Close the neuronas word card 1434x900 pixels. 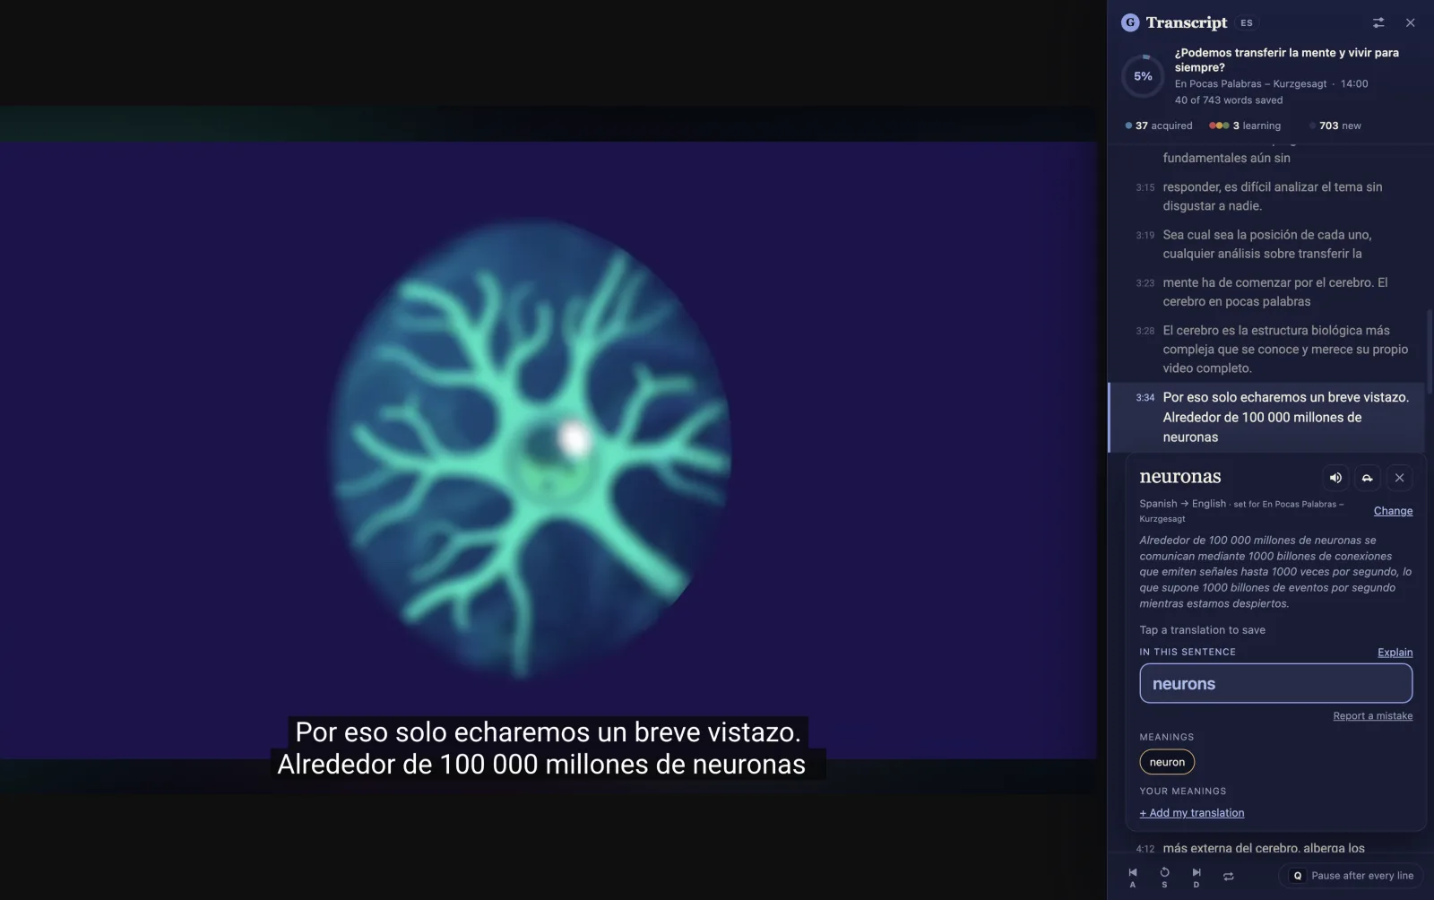1399,478
